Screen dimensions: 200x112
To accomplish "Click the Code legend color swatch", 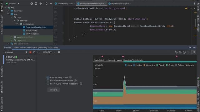I will (167, 65).
